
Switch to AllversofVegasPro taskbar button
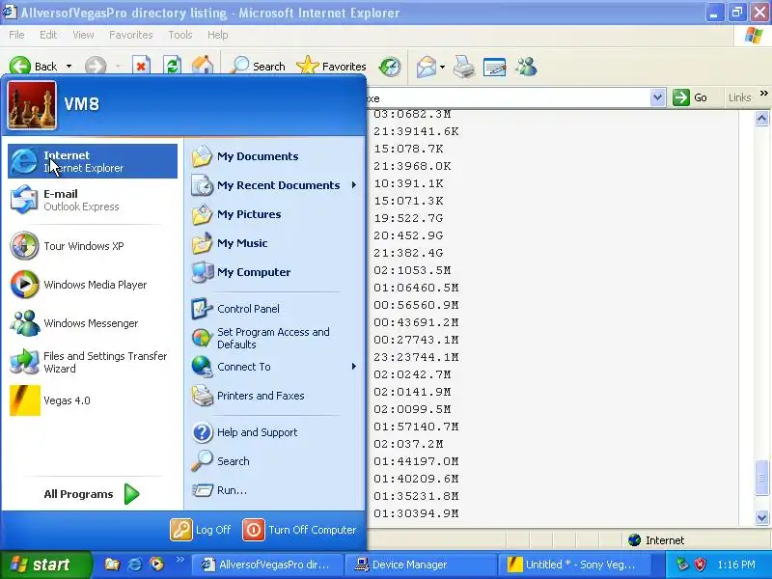coord(266,565)
